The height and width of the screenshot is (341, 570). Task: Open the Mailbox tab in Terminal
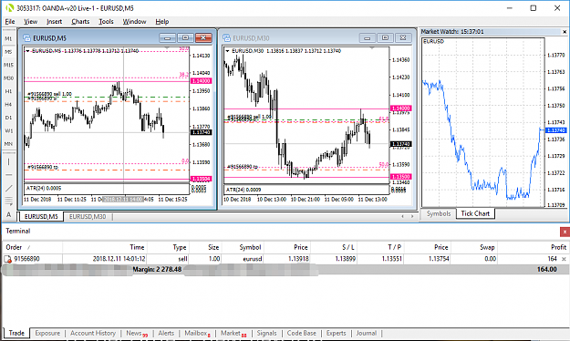(x=197, y=333)
